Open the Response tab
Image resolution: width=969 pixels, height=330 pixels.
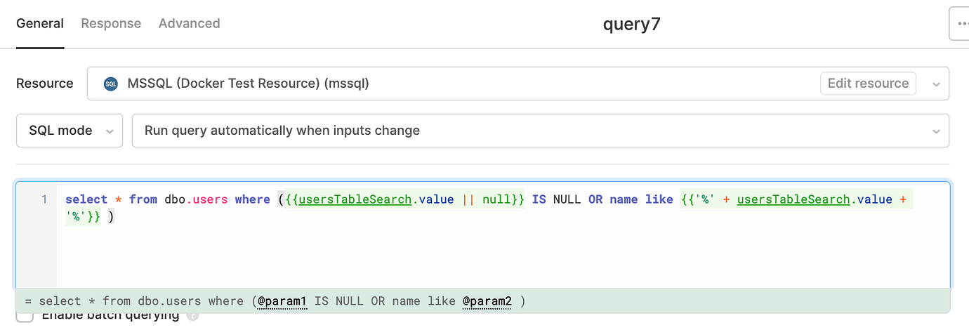click(x=111, y=23)
